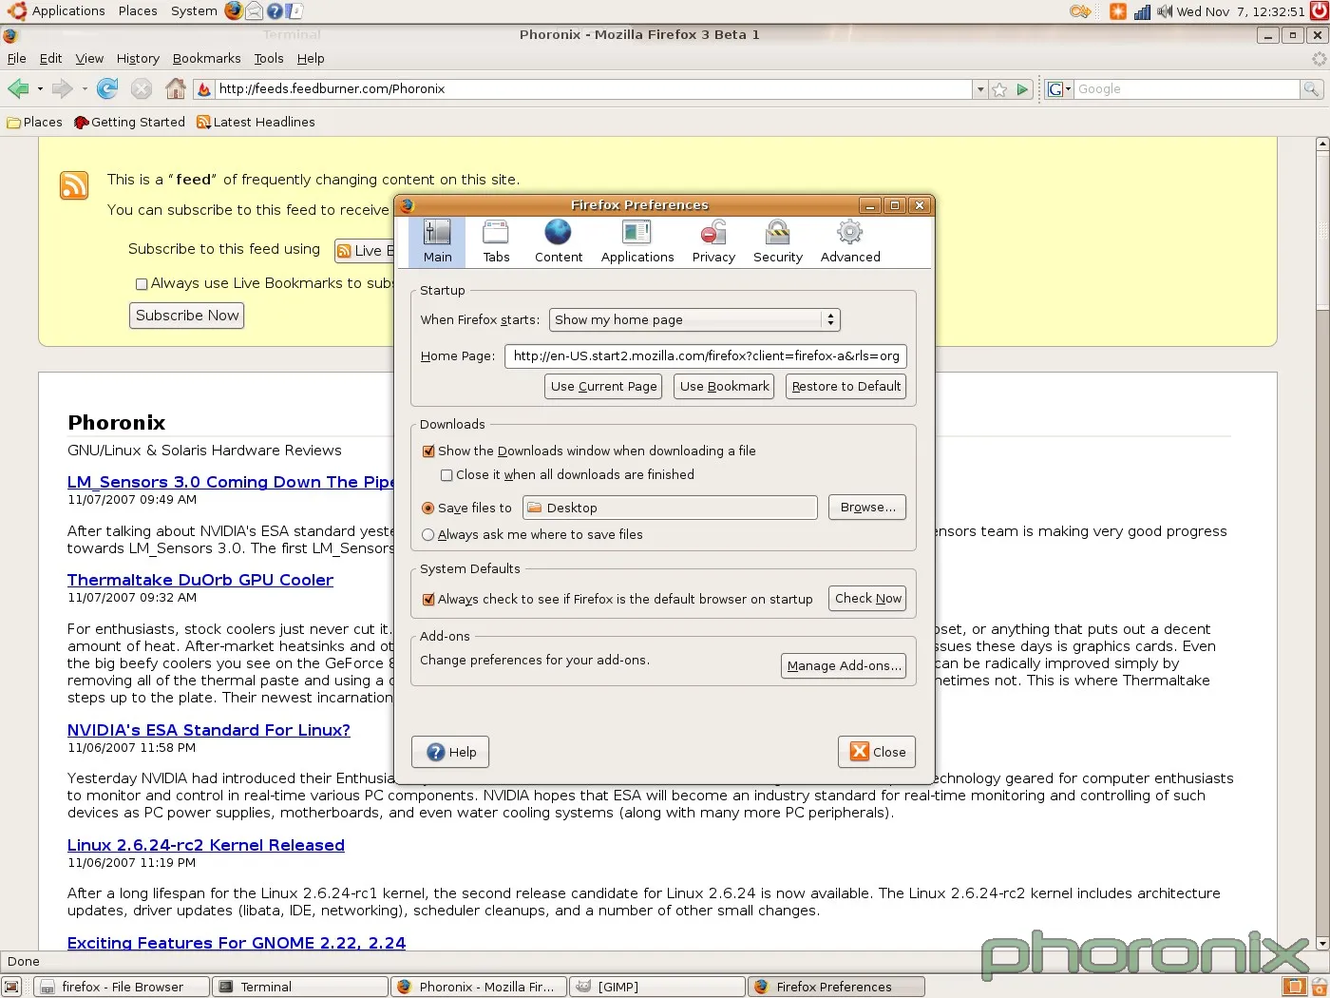Go back with the green back arrow
Image resolution: width=1330 pixels, height=998 pixels.
[18, 88]
